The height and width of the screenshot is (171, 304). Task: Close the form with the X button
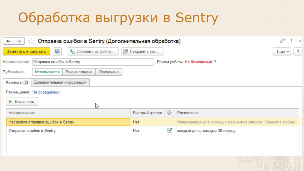click(x=300, y=41)
